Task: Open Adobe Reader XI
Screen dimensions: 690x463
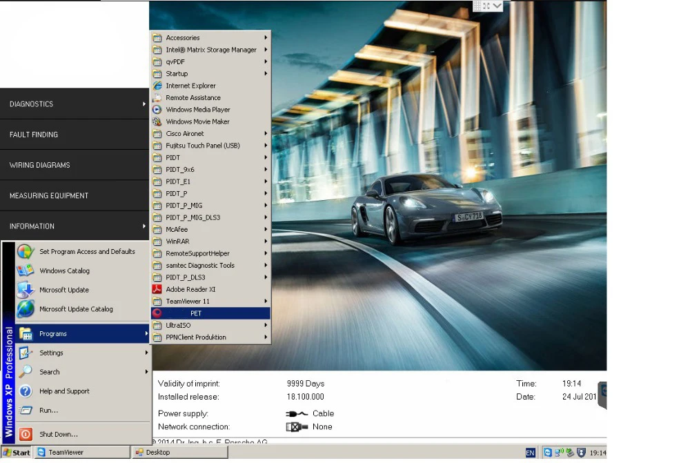Action: point(190,289)
